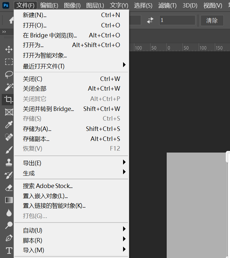The height and width of the screenshot is (258, 230).
Task: Expand 脚本(R) submenu
Action: (71, 240)
